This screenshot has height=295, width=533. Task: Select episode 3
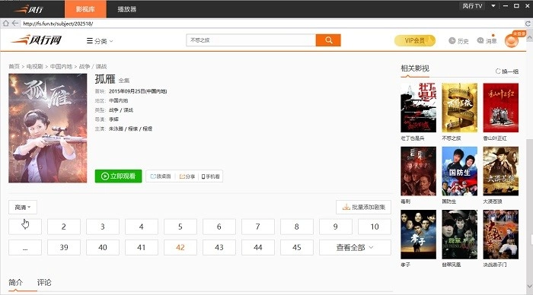(103, 227)
